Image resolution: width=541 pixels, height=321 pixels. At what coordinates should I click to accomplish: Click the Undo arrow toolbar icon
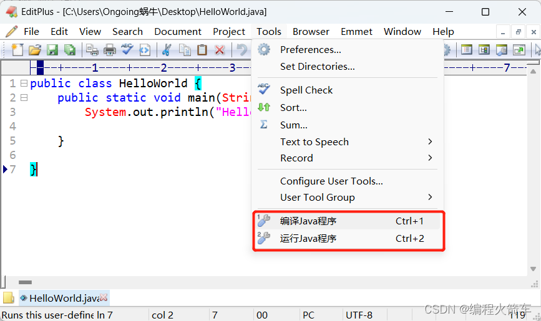(x=242, y=50)
